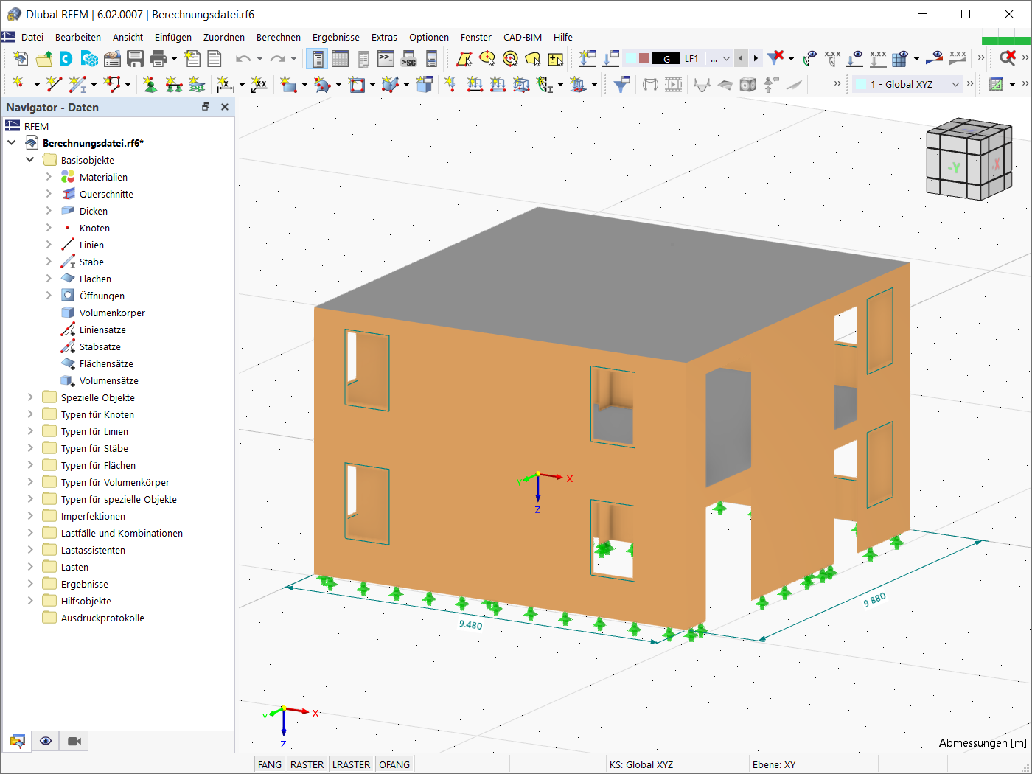Switch navigator to the Display eye tab
Image resolution: width=1032 pixels, height=774 pixels.
click(x=46, y=741)
